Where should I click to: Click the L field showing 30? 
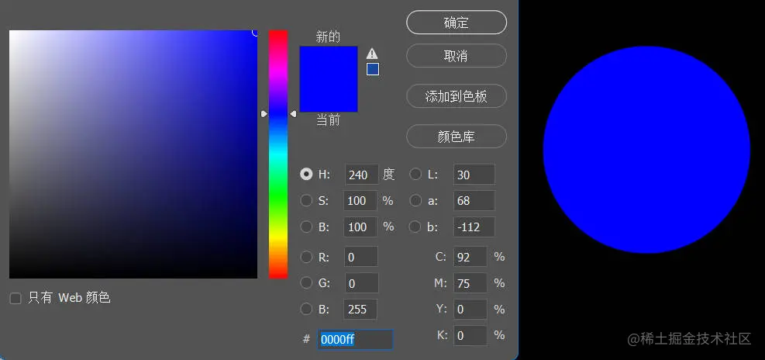coord(474,175)
